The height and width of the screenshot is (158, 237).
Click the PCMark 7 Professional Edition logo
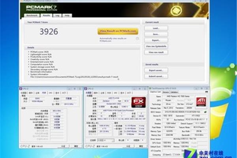coord(41,8)
